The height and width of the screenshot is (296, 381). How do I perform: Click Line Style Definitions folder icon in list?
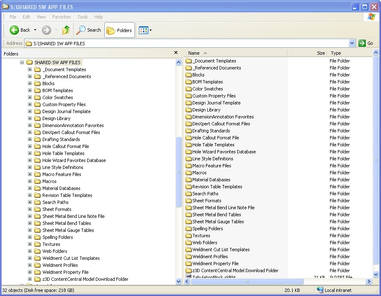(x=189, y=159)
